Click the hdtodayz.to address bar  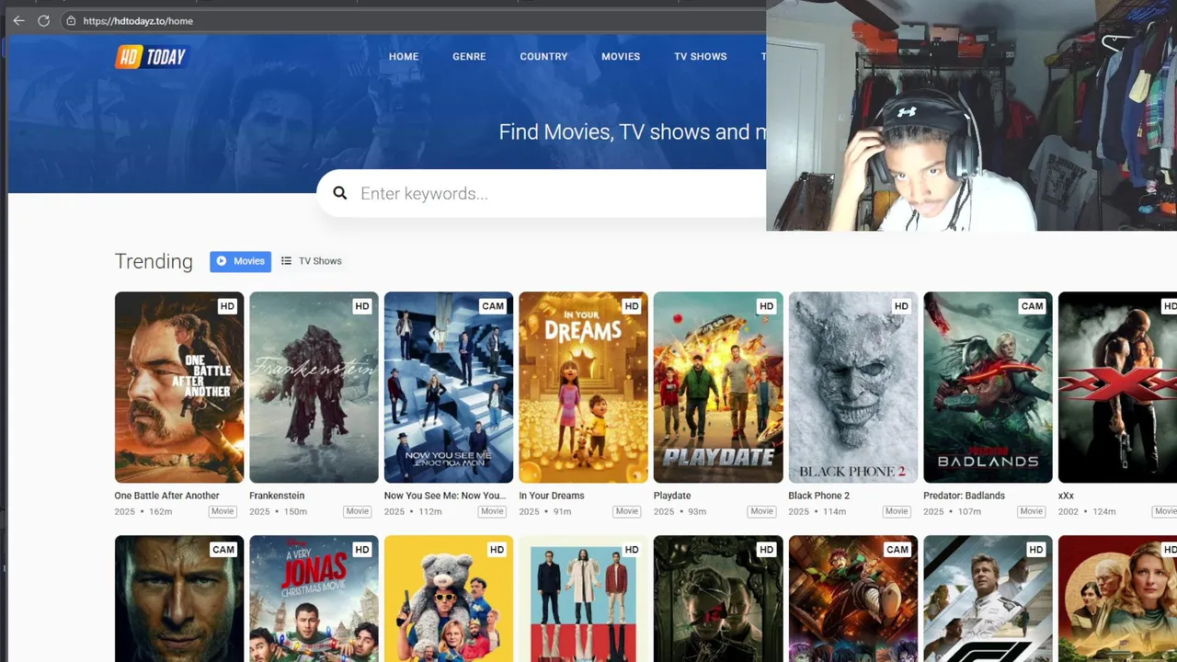click(138, 20)
